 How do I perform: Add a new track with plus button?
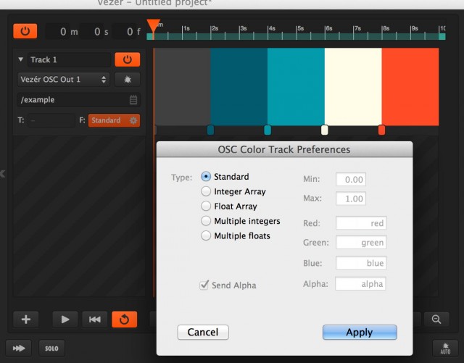pos(25,319)
